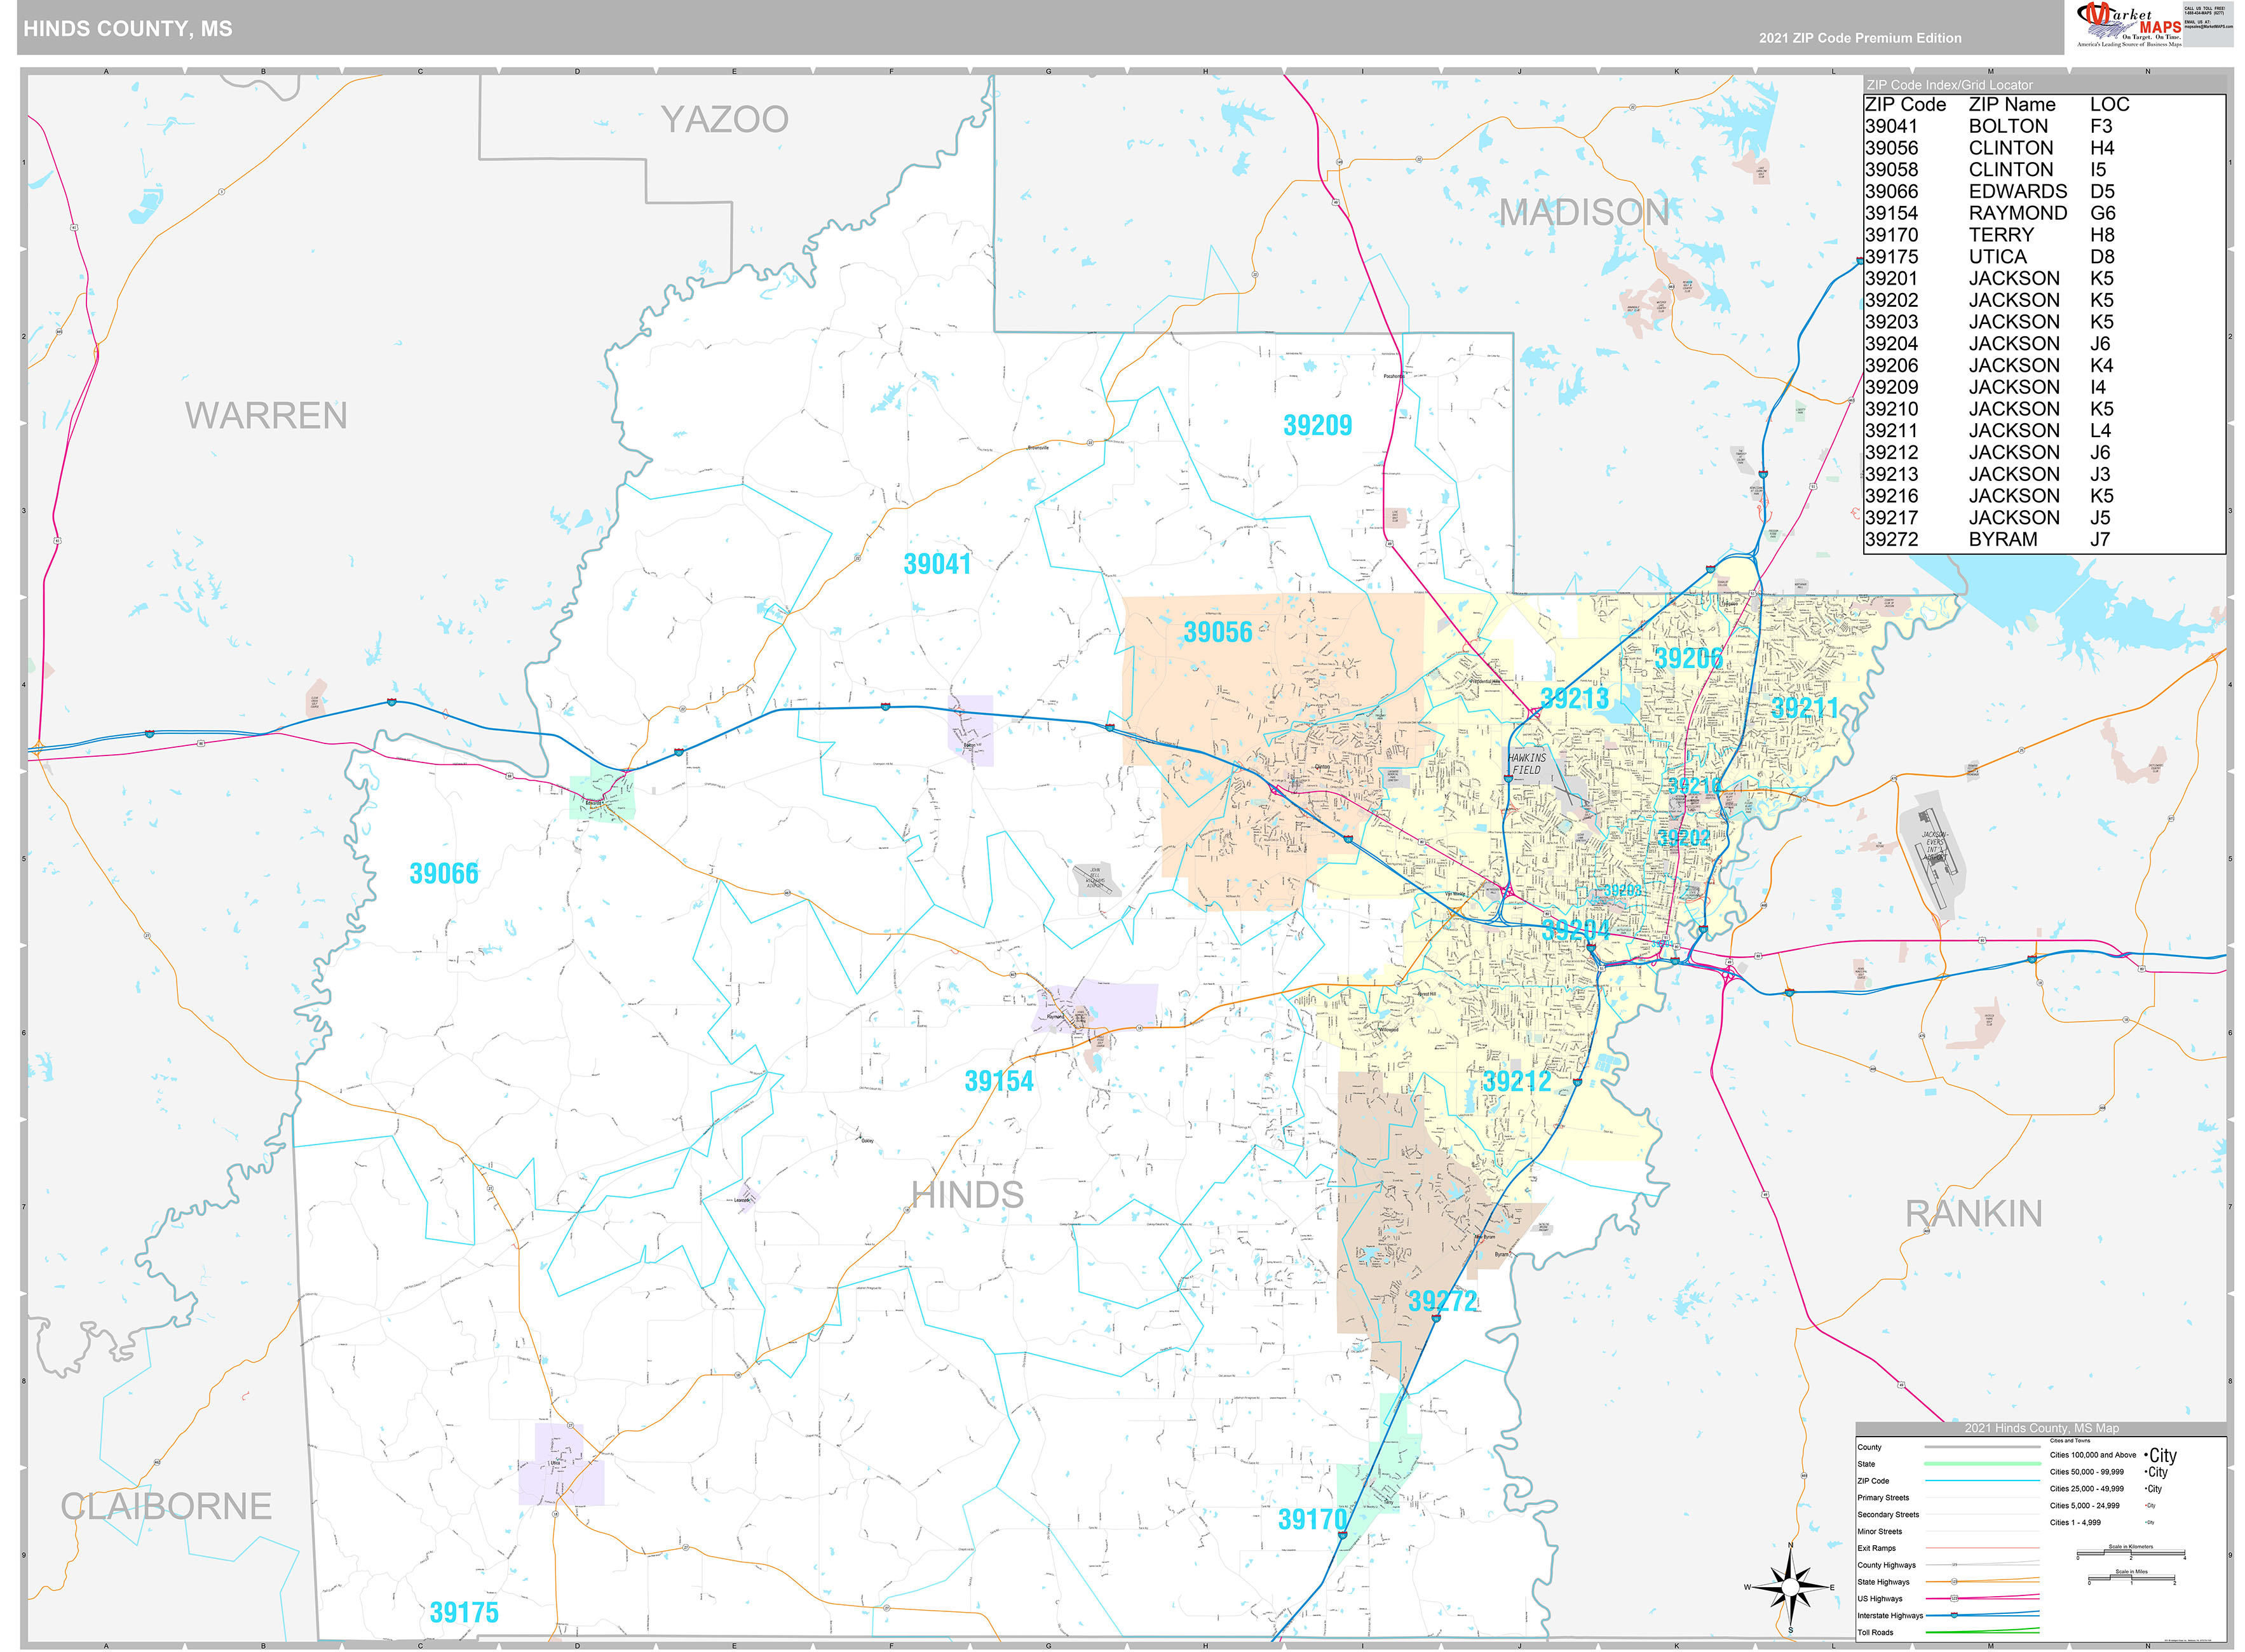Click the US Highways shield in legend
Screen dimensions: 2245x1652
pos(1954,1598)
